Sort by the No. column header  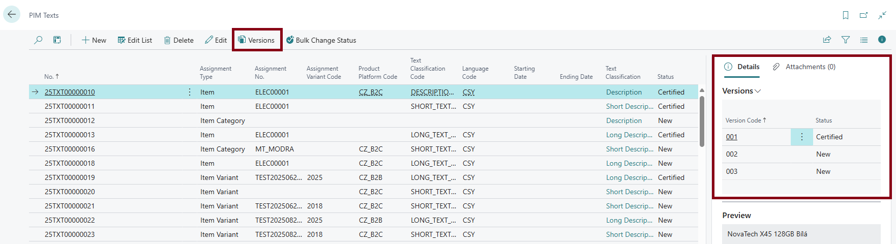coord(51,77)
